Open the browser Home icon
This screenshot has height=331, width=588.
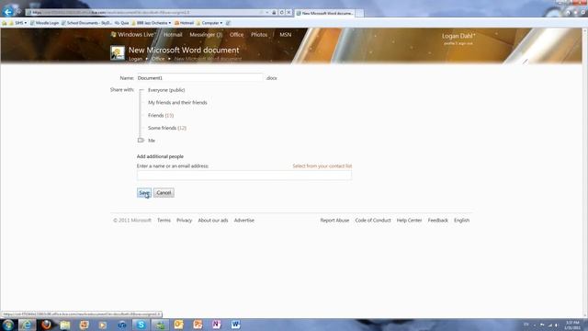[568, 12]
